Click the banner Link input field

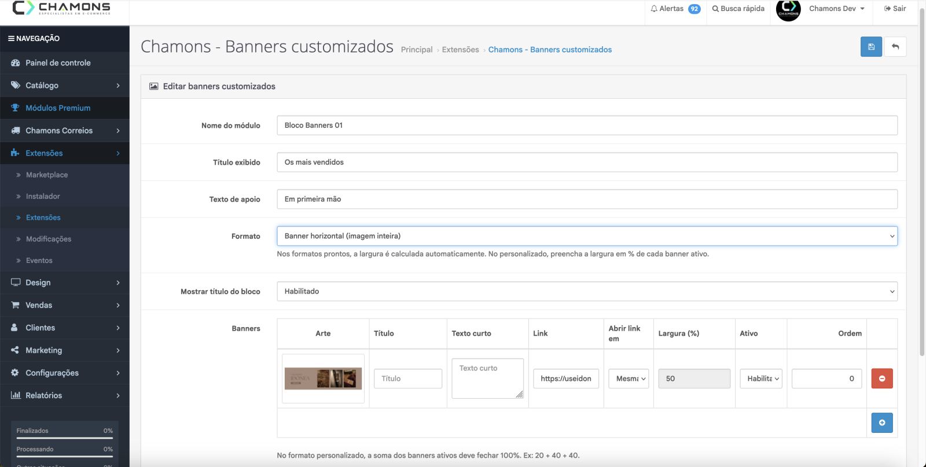click(566, 379)
